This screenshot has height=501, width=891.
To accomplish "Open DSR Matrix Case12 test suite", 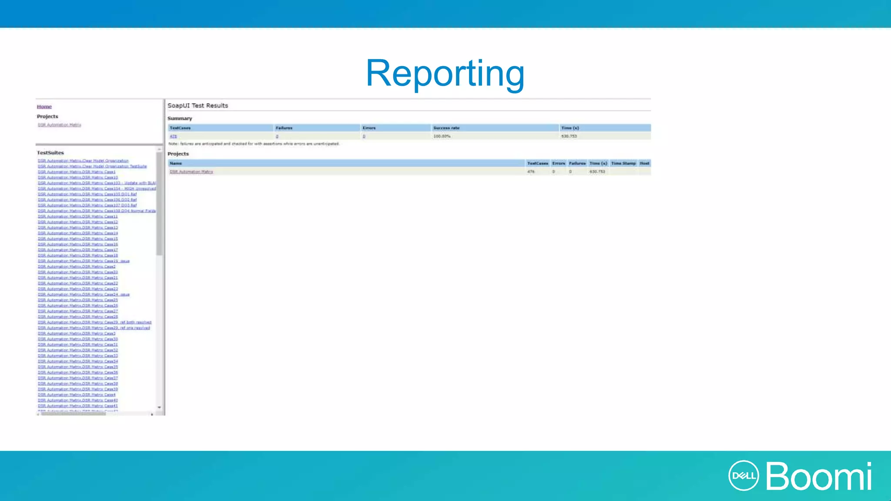I will click(x=77, y=222).
